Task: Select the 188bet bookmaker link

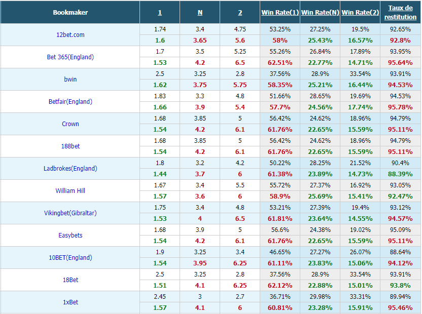Action: 70,146
